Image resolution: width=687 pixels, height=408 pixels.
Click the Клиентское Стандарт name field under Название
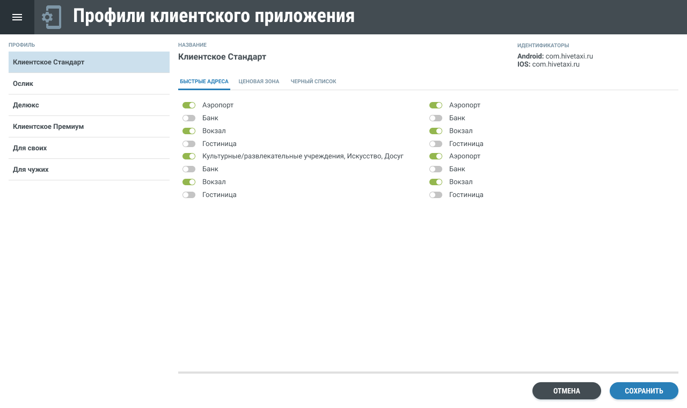(222, 57)
